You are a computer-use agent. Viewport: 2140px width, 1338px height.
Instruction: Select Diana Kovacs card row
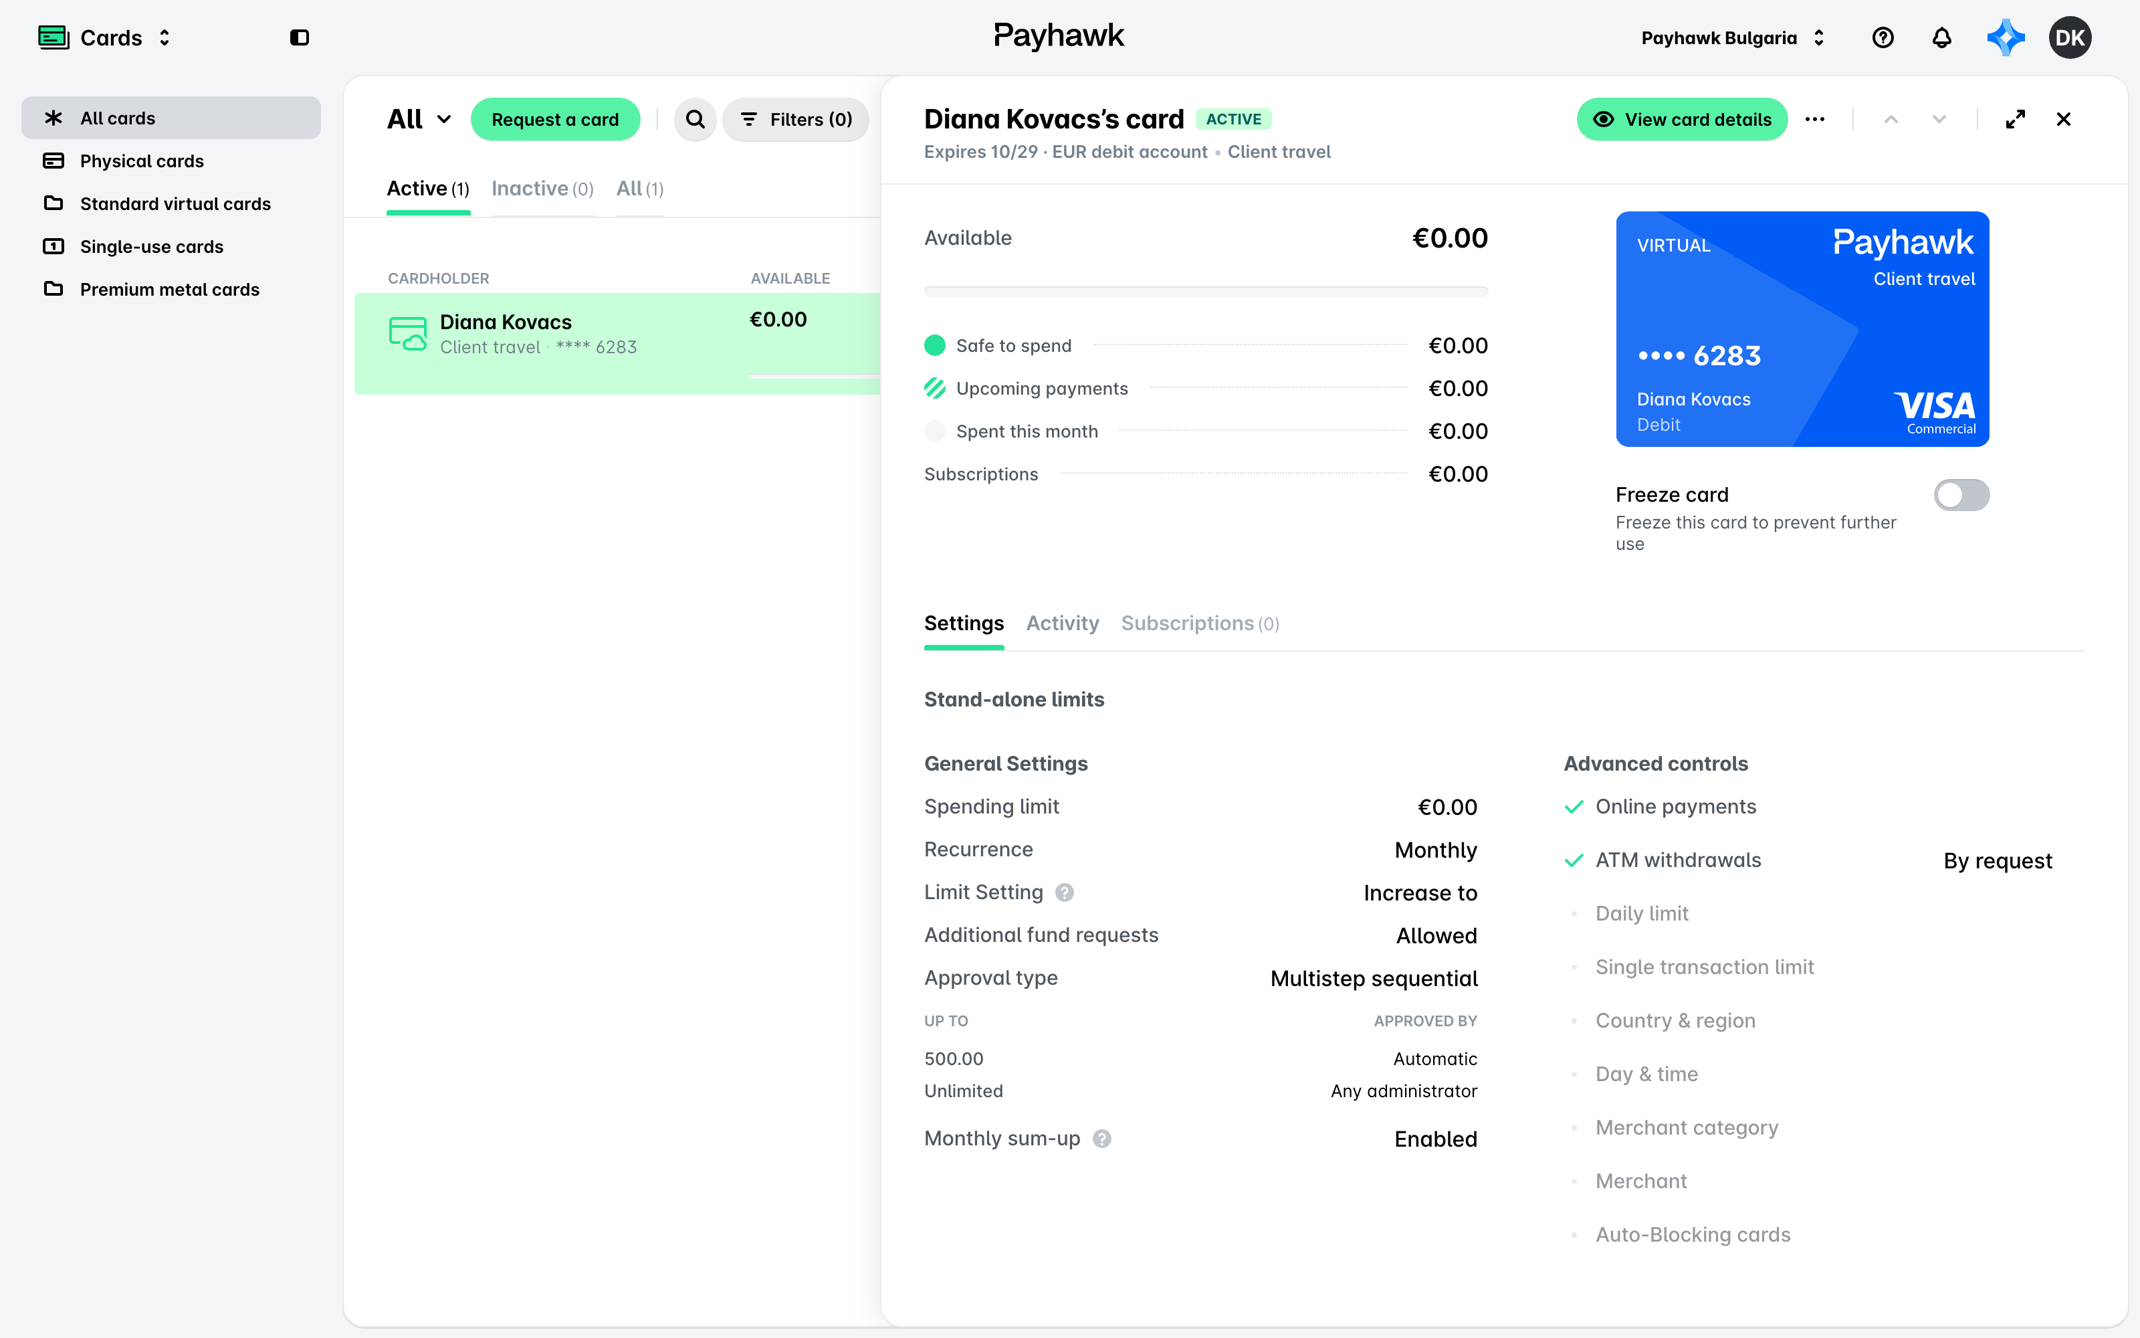[617, 343]
